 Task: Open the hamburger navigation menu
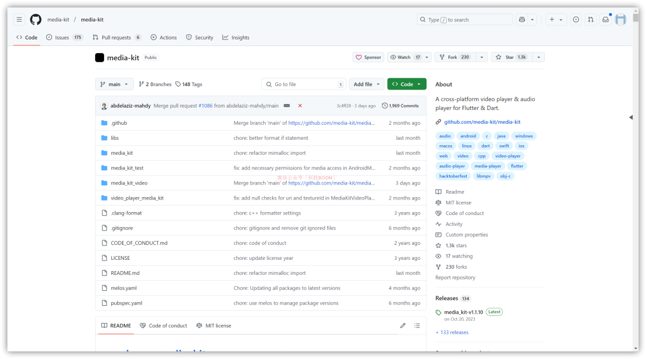coord(19,19)
